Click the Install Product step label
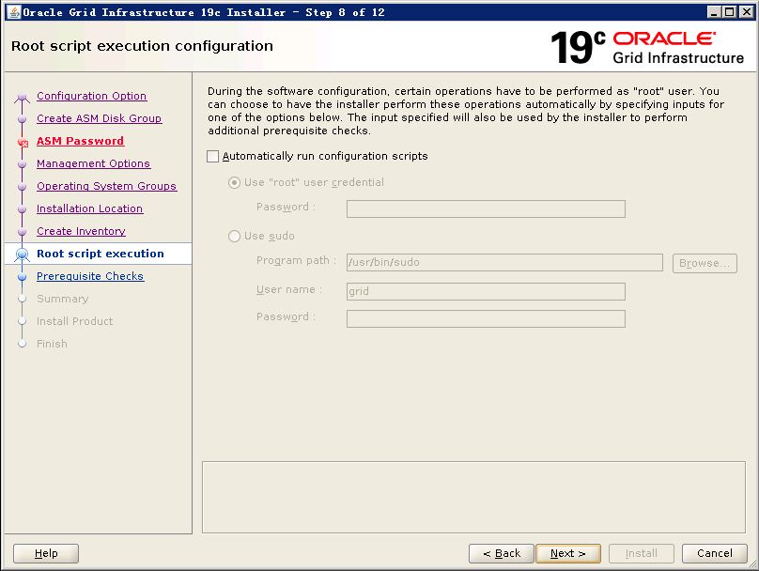 coord(74,321)
